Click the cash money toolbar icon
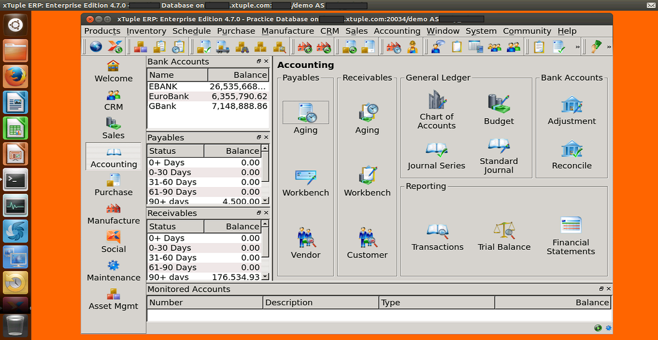Screen dimensions: 658x340 [597, 47]
